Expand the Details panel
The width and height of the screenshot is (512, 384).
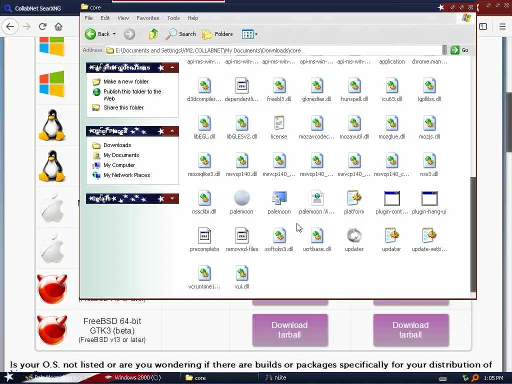click(172, 198)
